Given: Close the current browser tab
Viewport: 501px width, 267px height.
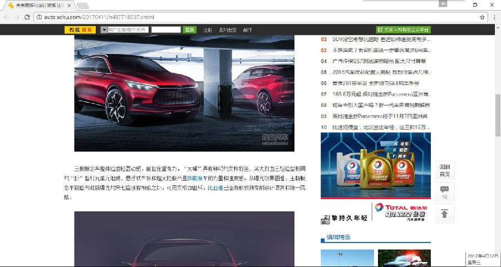Looking at the screenshot, I should pyautogui.click(x=69, y=6).
